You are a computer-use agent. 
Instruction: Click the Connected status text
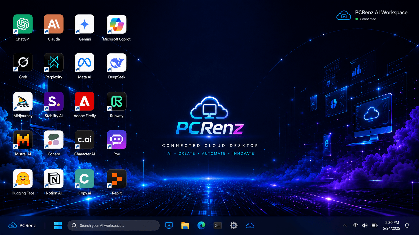[368, 19]
